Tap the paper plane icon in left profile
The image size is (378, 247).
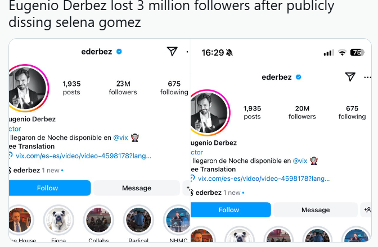point(172,52)
